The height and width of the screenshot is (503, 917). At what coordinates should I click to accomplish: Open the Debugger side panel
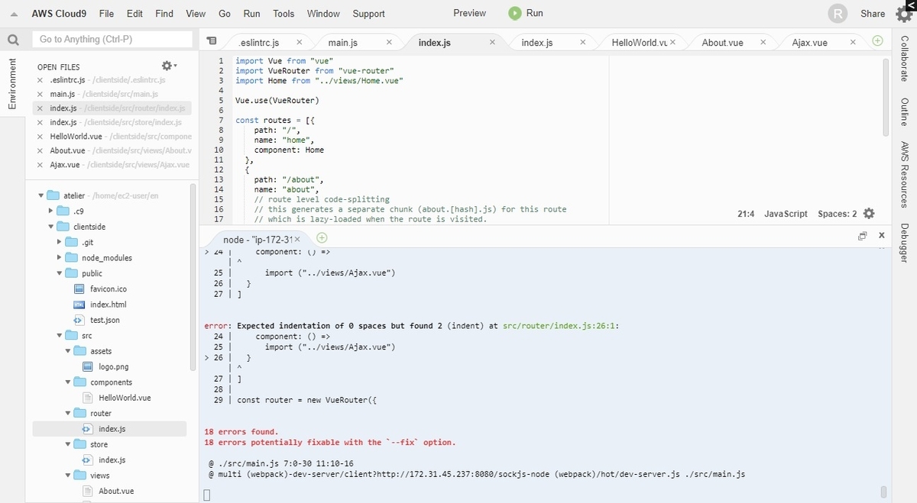(x=905, y=243)
